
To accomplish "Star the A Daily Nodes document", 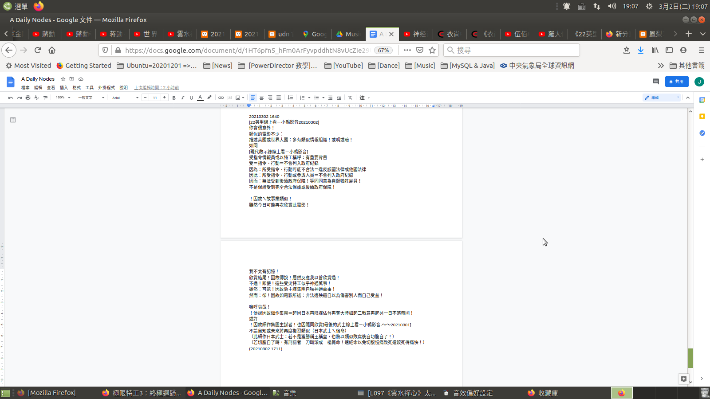I will click(x=63, y=79).
